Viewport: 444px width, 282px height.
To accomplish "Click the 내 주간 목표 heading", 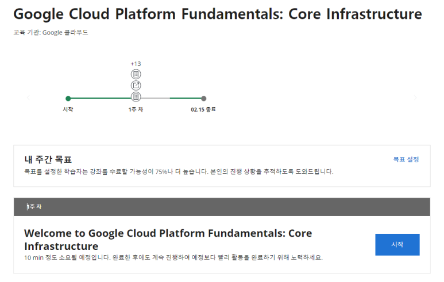I will tap(48, 160).
